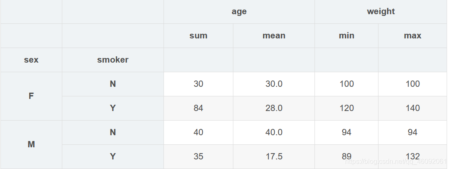This screenshot has height=169, width=450.
Task: Click the age column group header
Action: tap(239, 12)
